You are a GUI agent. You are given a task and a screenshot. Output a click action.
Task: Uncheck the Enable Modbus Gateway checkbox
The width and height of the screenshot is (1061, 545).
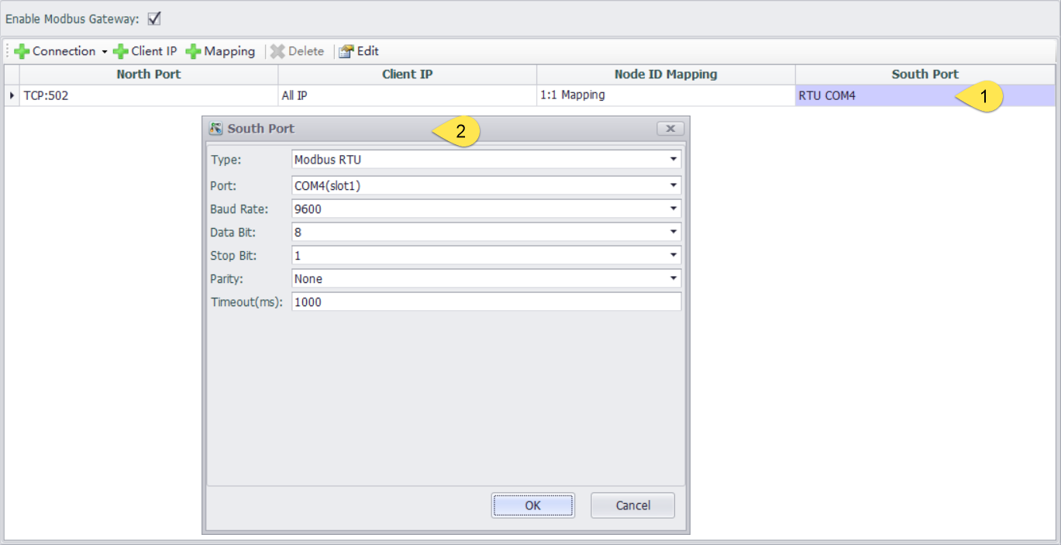[x=153, y=18]
